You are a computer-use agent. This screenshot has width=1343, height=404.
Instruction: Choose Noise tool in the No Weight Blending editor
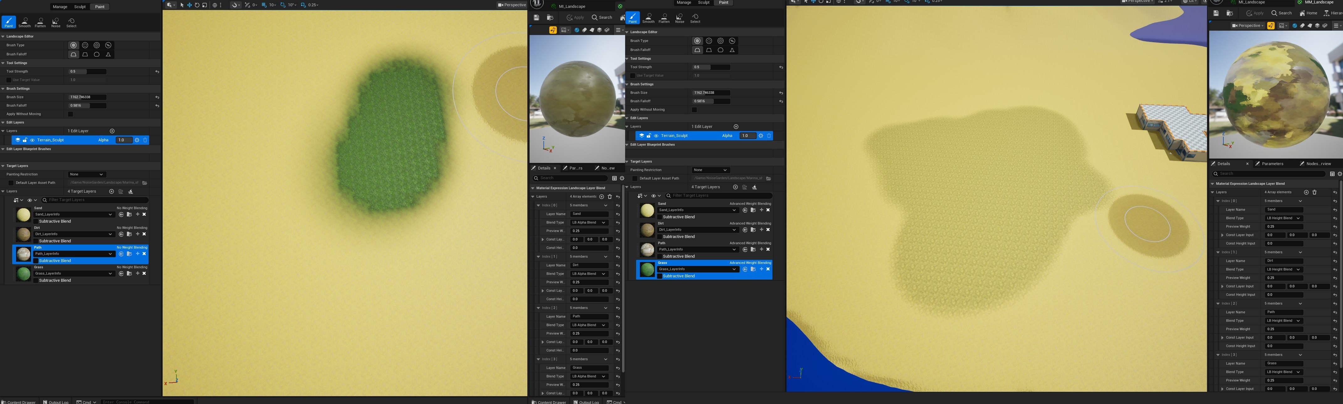coord(56,23)
